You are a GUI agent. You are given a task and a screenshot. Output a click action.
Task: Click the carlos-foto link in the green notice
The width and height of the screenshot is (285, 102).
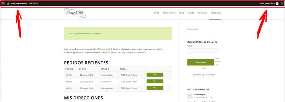click(96, 34)
